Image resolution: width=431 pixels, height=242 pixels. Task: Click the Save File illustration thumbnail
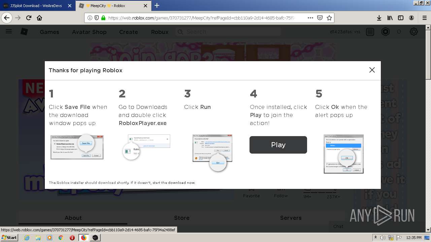pyautogui.click(x=77, y=147)
